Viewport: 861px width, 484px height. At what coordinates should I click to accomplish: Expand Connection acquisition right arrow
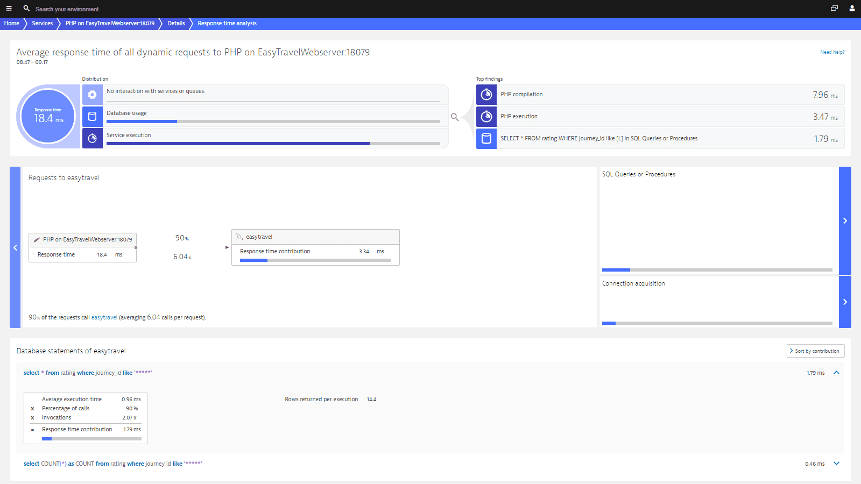click(x=845, y=302)
